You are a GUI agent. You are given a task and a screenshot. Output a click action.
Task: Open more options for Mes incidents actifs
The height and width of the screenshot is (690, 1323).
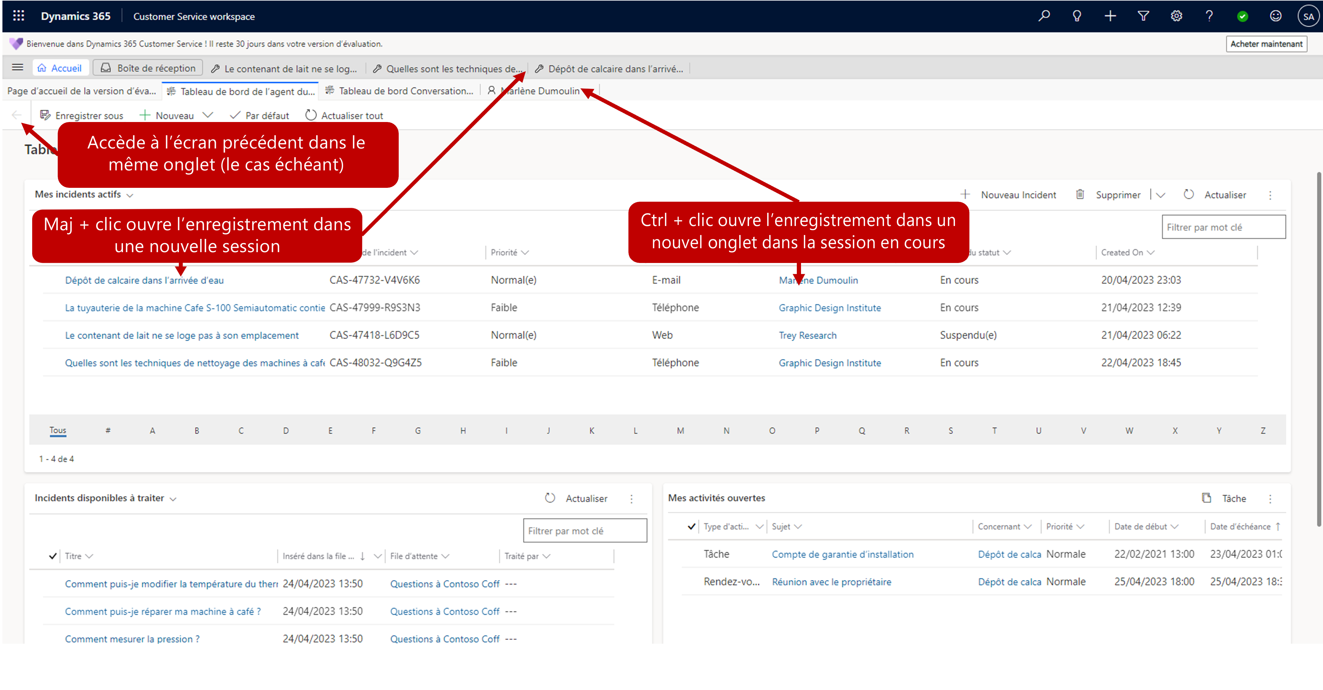click(x=1271, y=195)
